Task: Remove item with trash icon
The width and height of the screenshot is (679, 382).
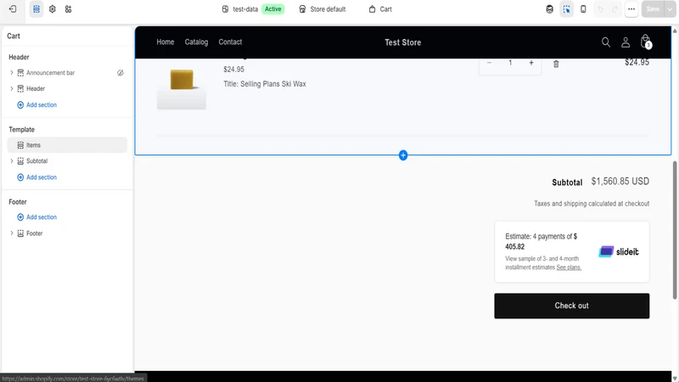Action: tap(556, 65)
